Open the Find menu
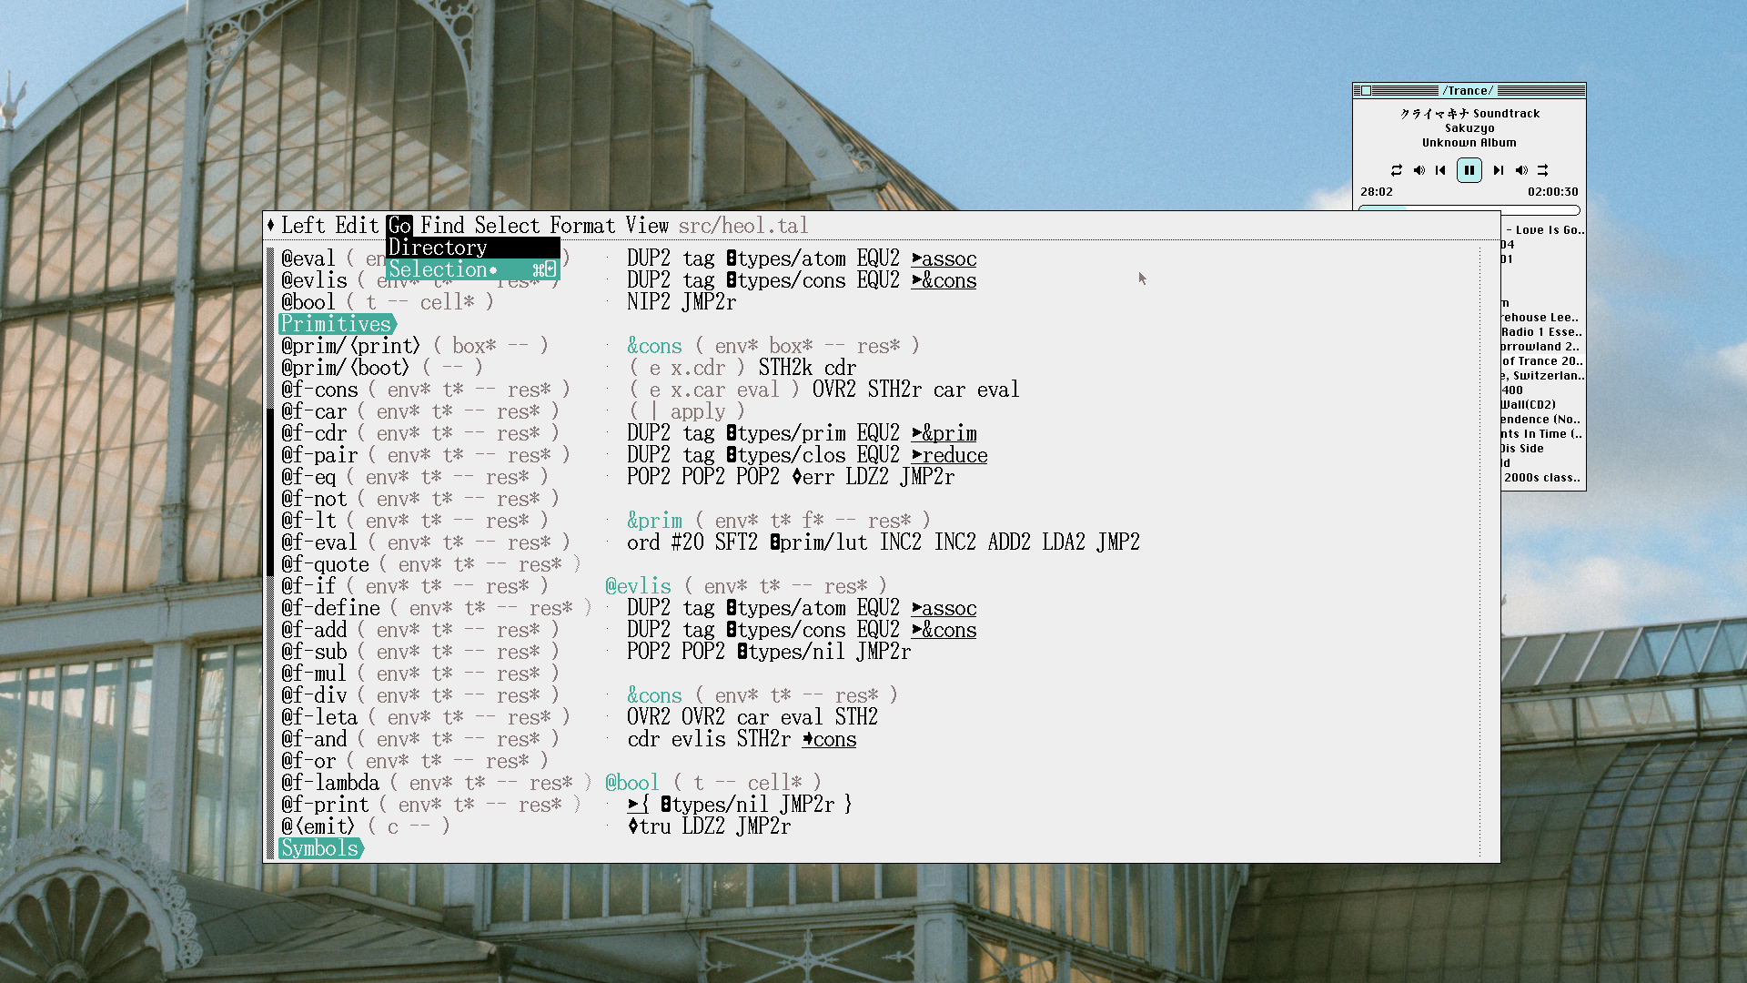The height and width of the screenshot is (983, 1747). (442, 225)
